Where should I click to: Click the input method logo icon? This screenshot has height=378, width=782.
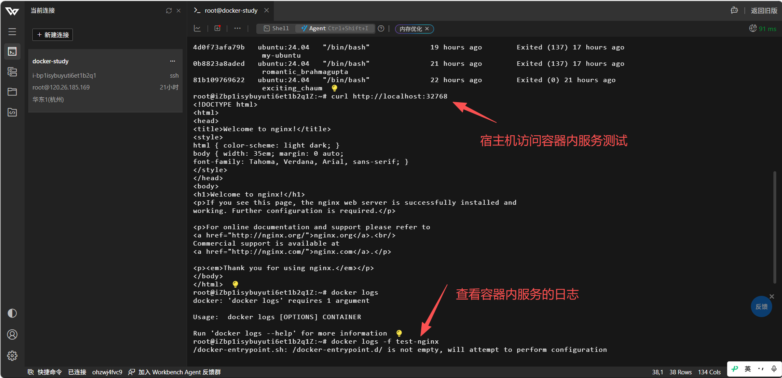click(735, 369)
